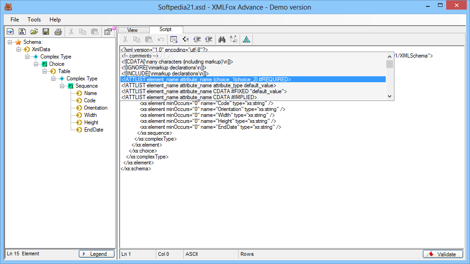Save the document with the floppy icon
Screen dimensions: 470x264
[x=46, y=32]
